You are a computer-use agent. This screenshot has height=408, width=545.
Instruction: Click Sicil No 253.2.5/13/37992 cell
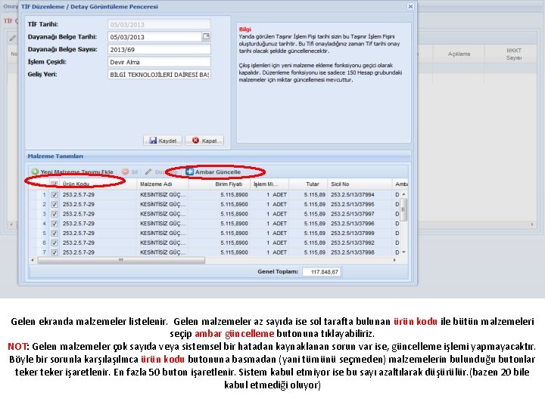click(360, 243)
